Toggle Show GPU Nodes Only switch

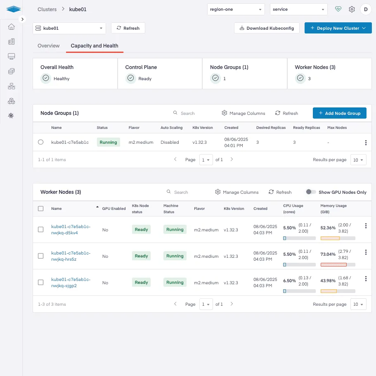311,192
